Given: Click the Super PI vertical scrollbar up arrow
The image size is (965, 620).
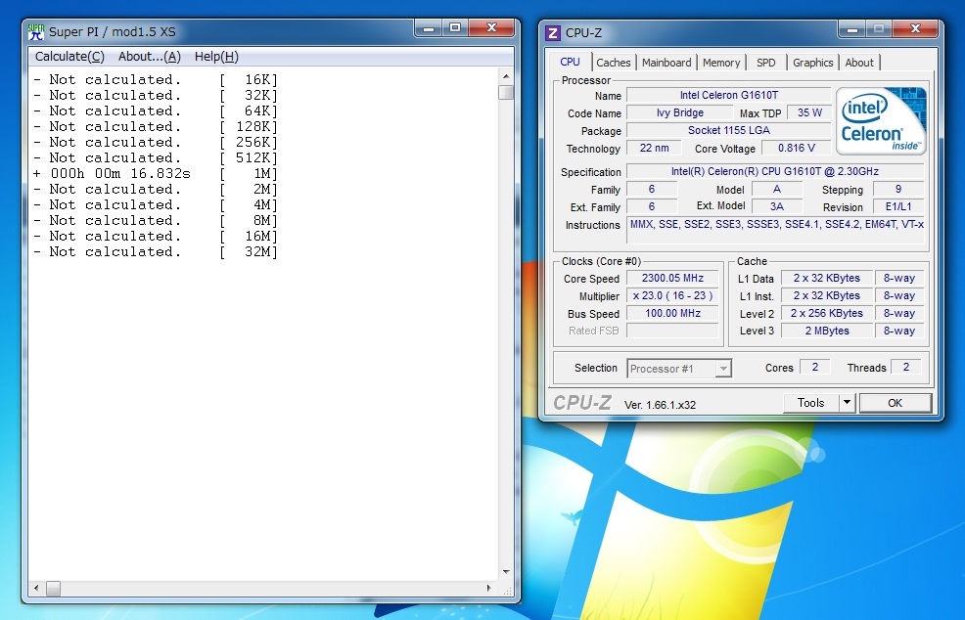Looking at the screenshot, I should 506,75.
